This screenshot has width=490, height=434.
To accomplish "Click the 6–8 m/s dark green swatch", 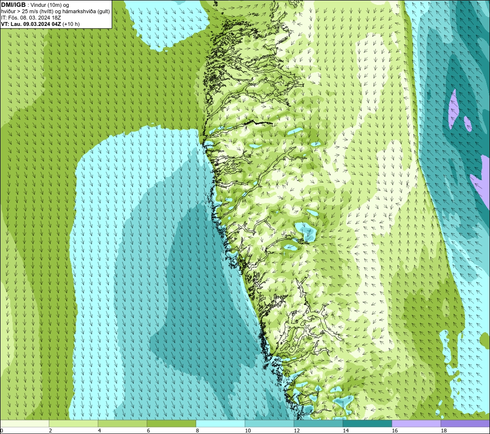I will (171, 423).
